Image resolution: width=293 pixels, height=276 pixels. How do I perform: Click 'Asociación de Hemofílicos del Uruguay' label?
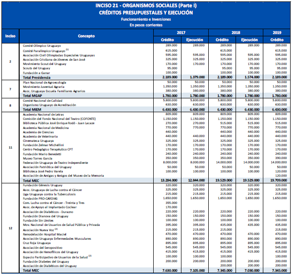tap(50, 252)
